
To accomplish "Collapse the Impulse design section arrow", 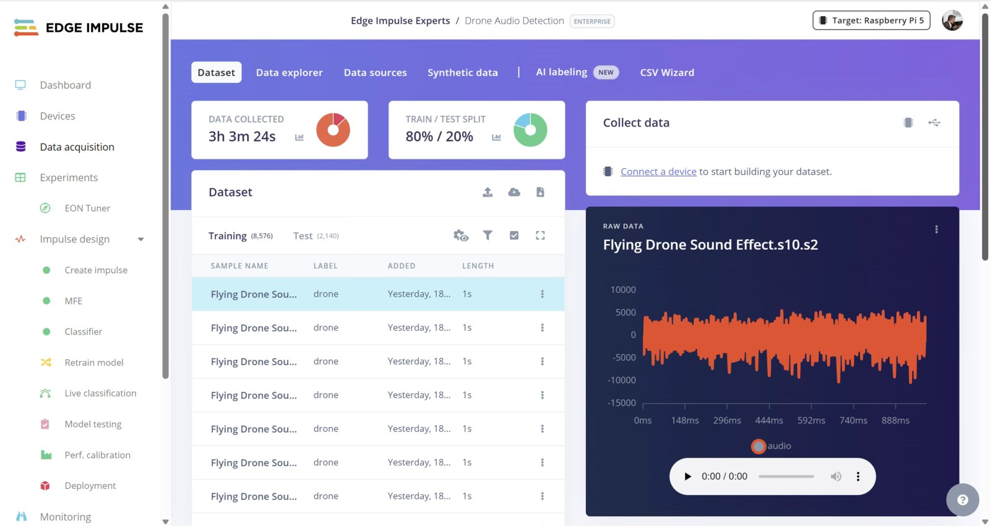I will [140, 240].
